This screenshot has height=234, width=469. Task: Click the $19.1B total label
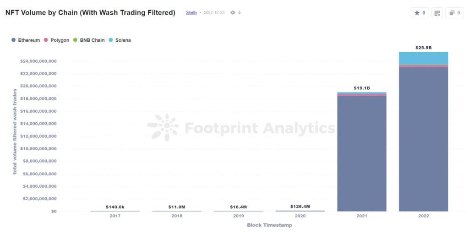point(361,88)
